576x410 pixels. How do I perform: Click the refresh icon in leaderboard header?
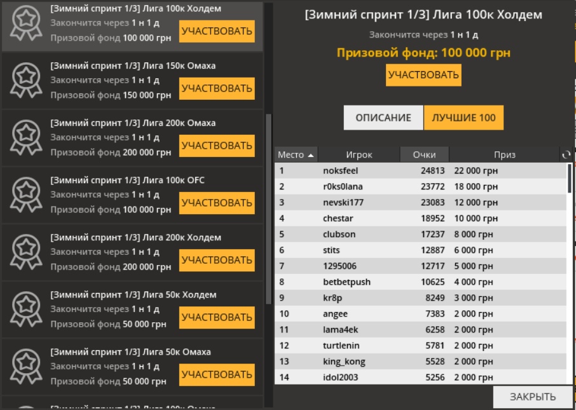point(566,154)
